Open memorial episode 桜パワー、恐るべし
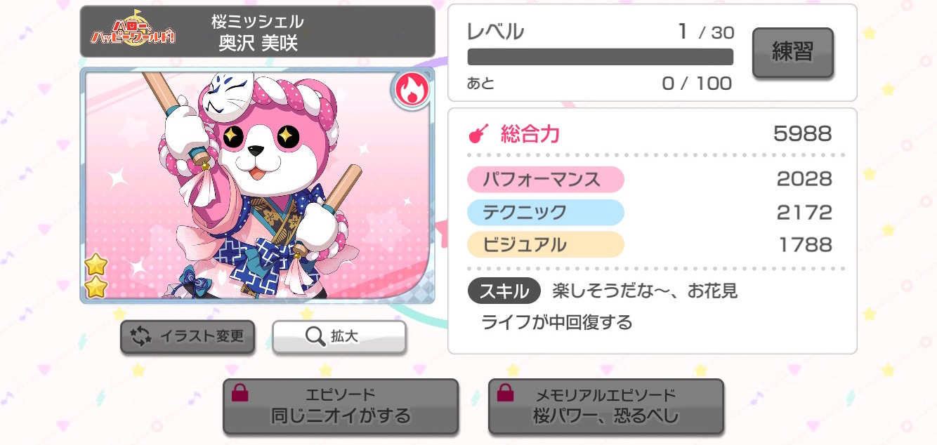The width and height of the screenshot is (937, 445). click(606, 406)
